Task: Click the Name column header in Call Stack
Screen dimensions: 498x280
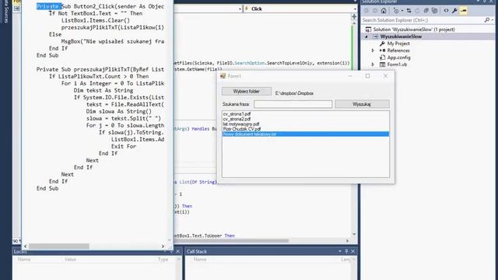Action: (x=200, y=259)
